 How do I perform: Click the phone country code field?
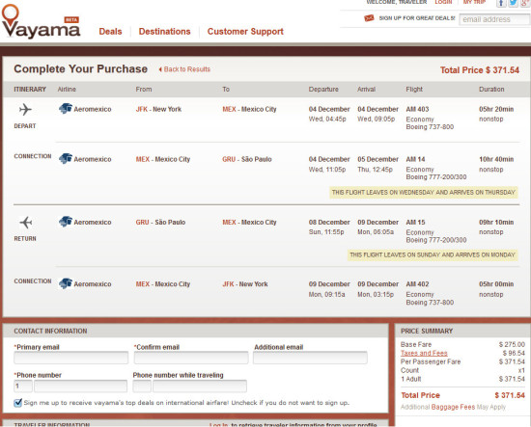(x=23, y=386)
